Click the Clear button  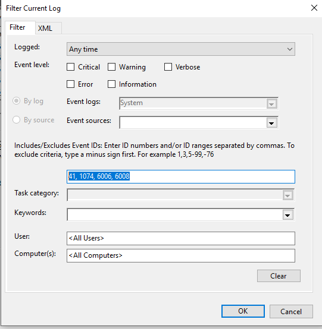[279, 276]
